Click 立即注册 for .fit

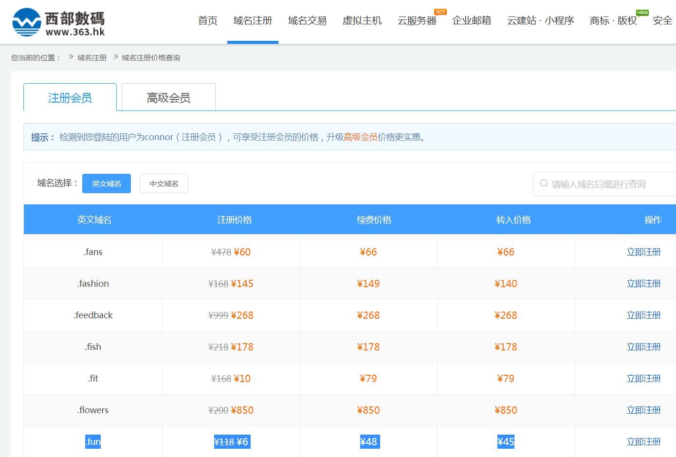643,378
